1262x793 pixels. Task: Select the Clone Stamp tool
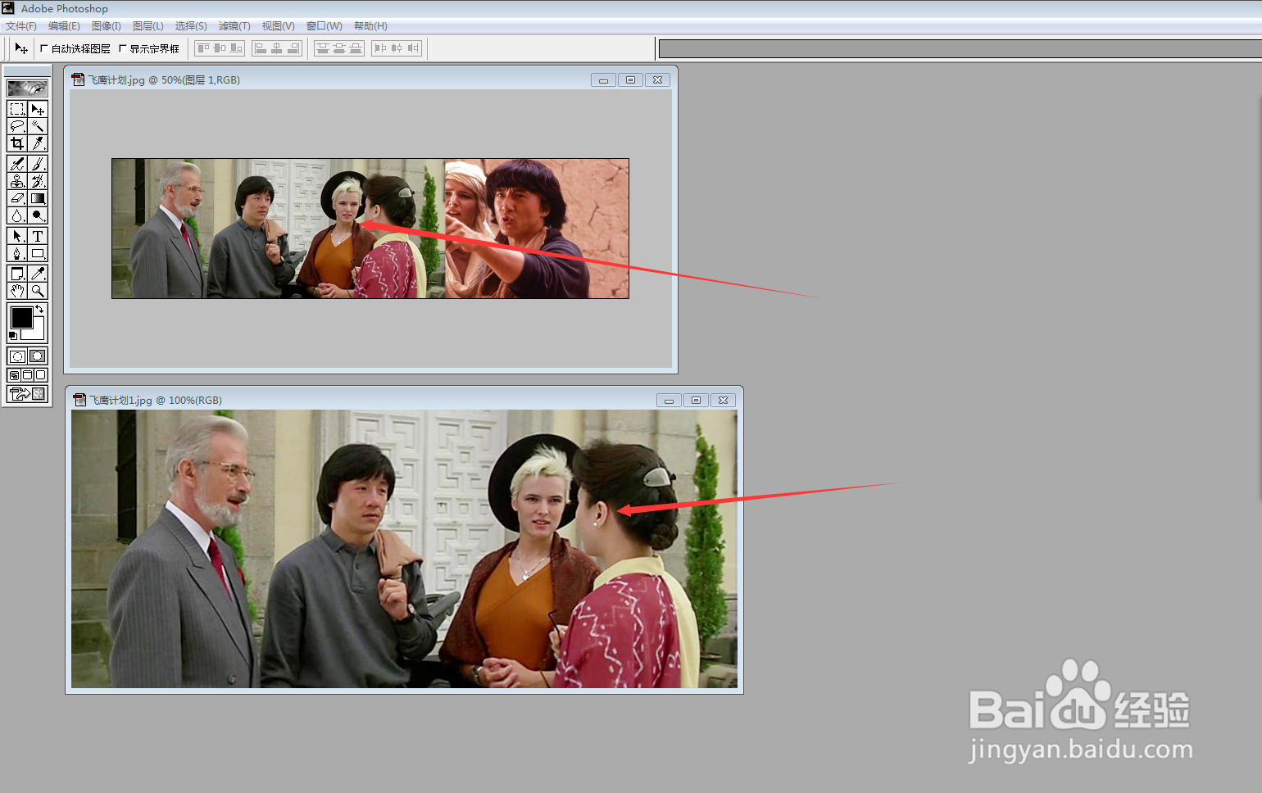click(x=17, y=181)
